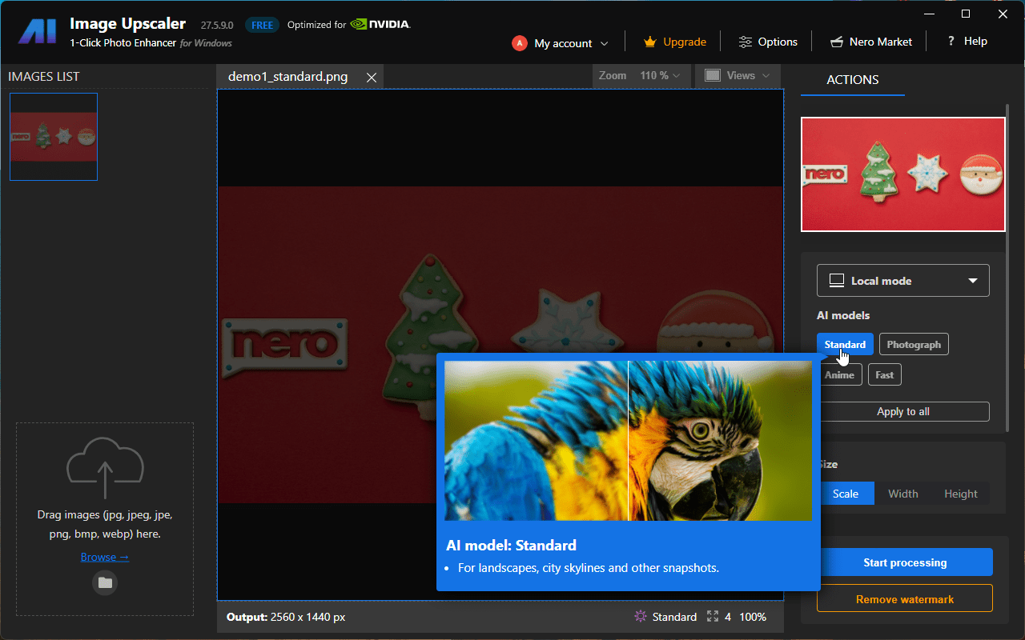This screenshot has height=640, width=1025.
Task: Select the image thumbnail in Images List
Action: click(53, 136)
